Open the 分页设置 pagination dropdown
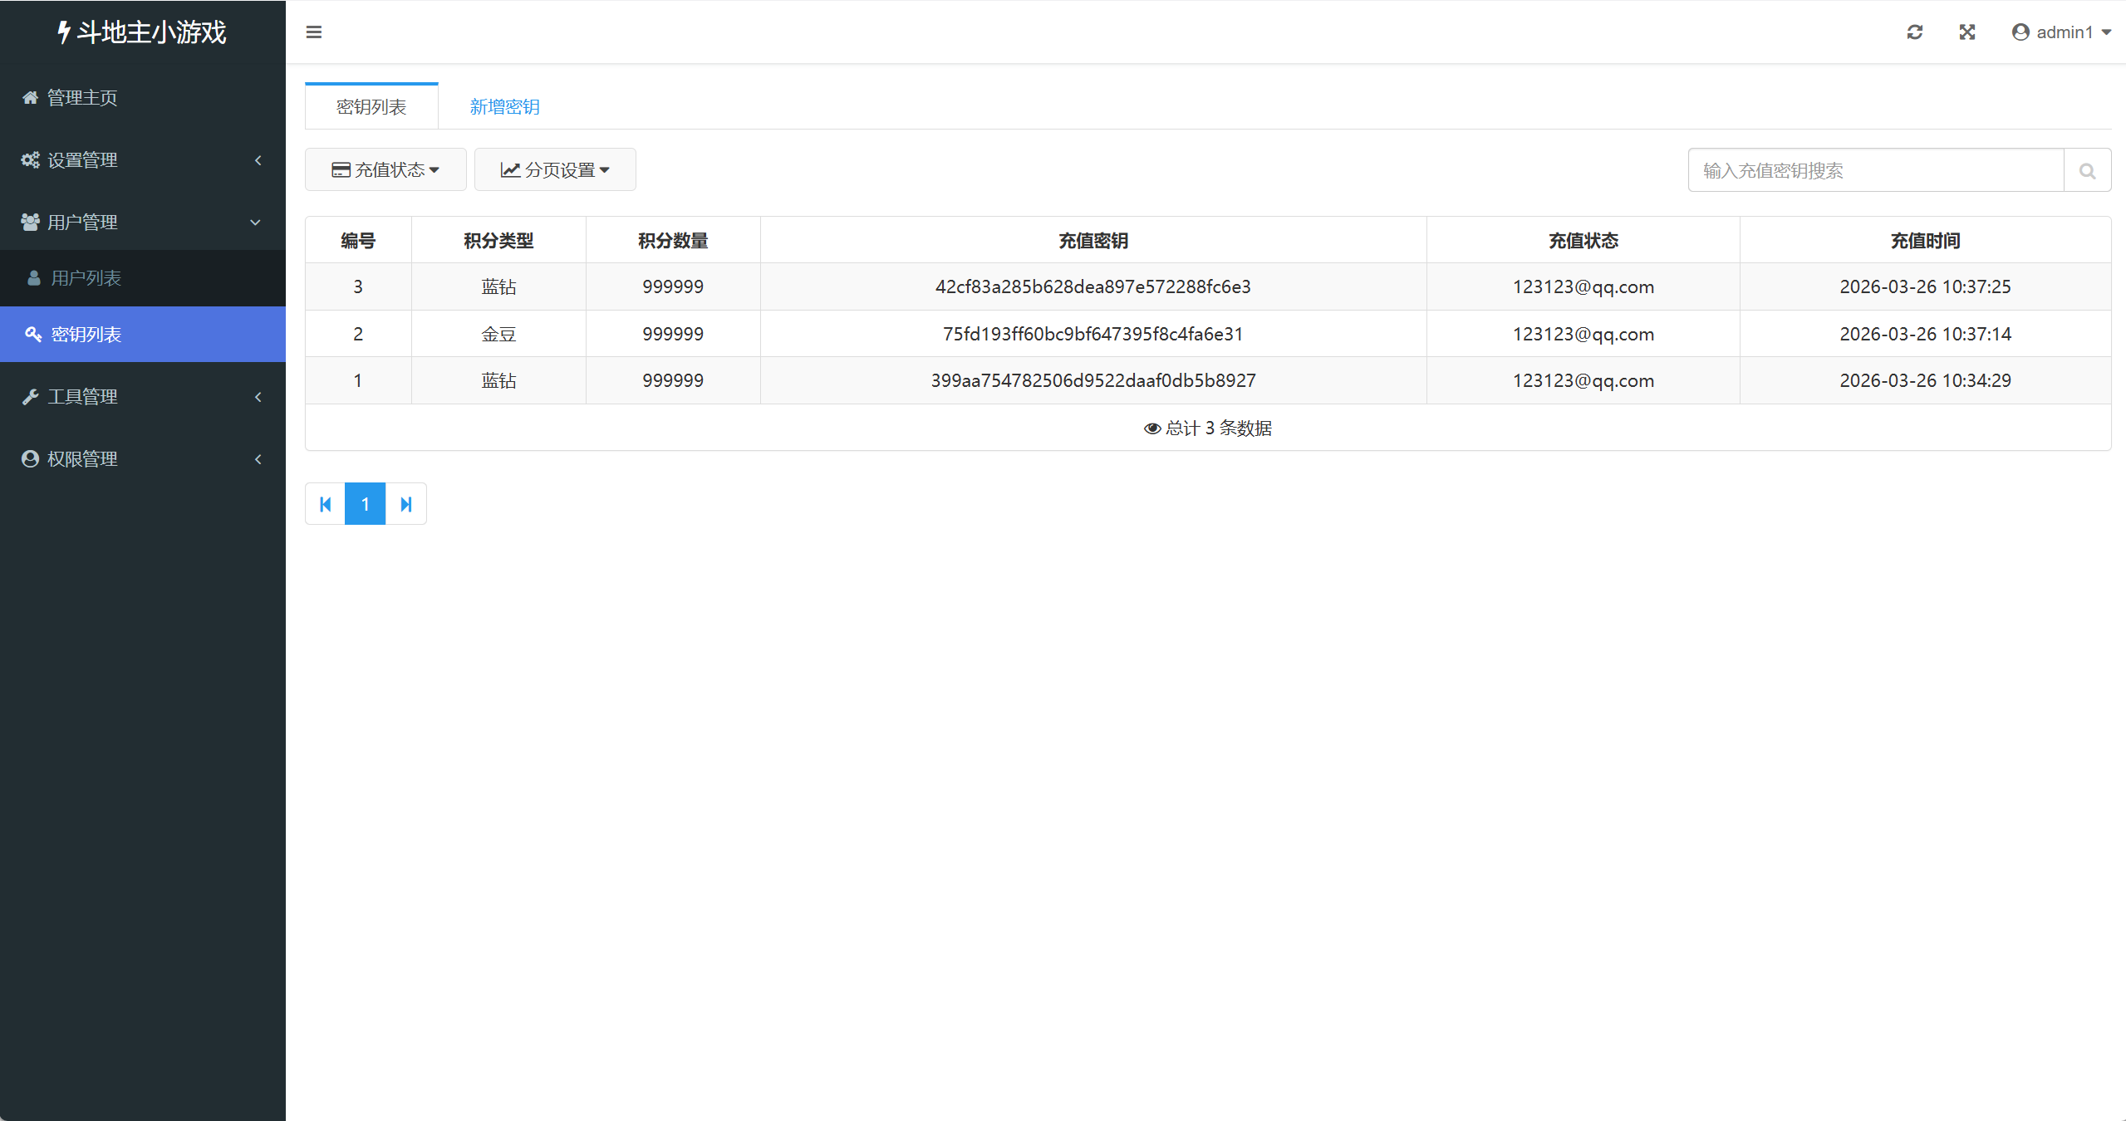The height and width of the screenshot is (1121, 2126). pyautogui.click(x=554, y=169)
